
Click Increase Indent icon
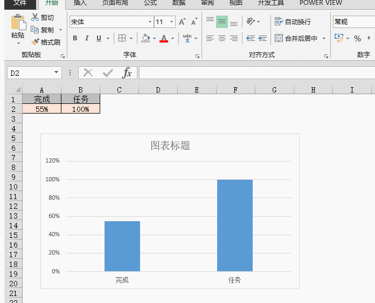[262, 38]
